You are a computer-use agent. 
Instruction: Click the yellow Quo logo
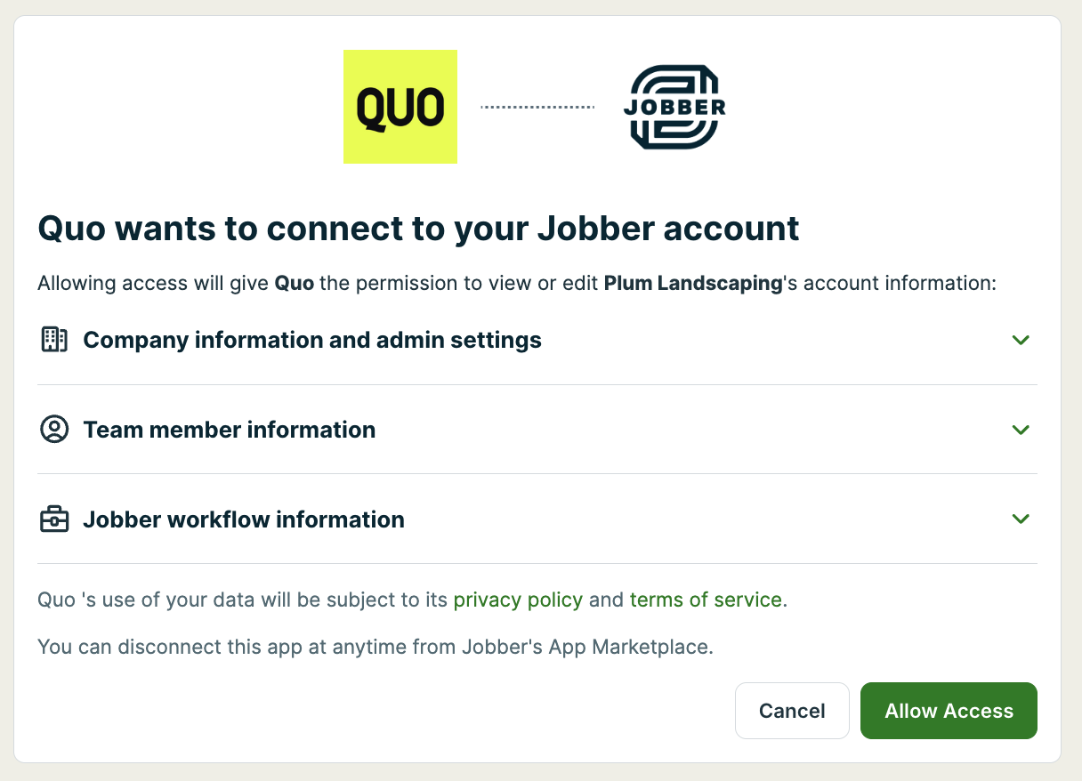pyautogui.click(x=400, y=107)
